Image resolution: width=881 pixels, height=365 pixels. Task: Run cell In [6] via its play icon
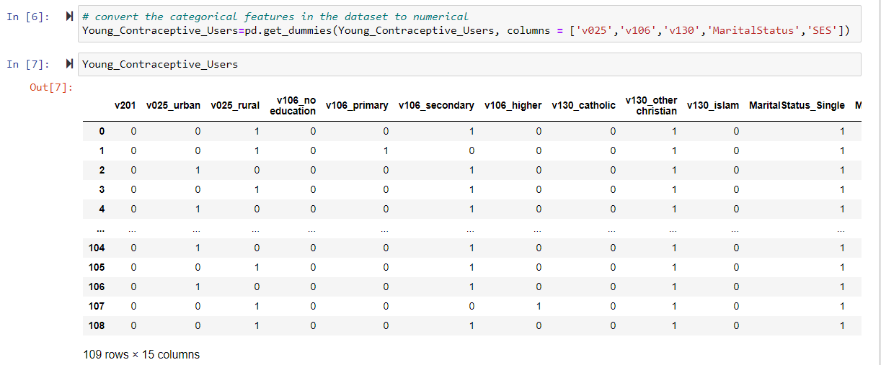click(x=69, y=17)
